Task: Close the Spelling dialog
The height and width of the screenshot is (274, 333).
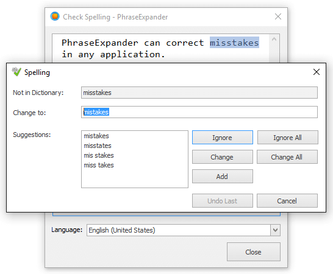Action: point(316,72)
